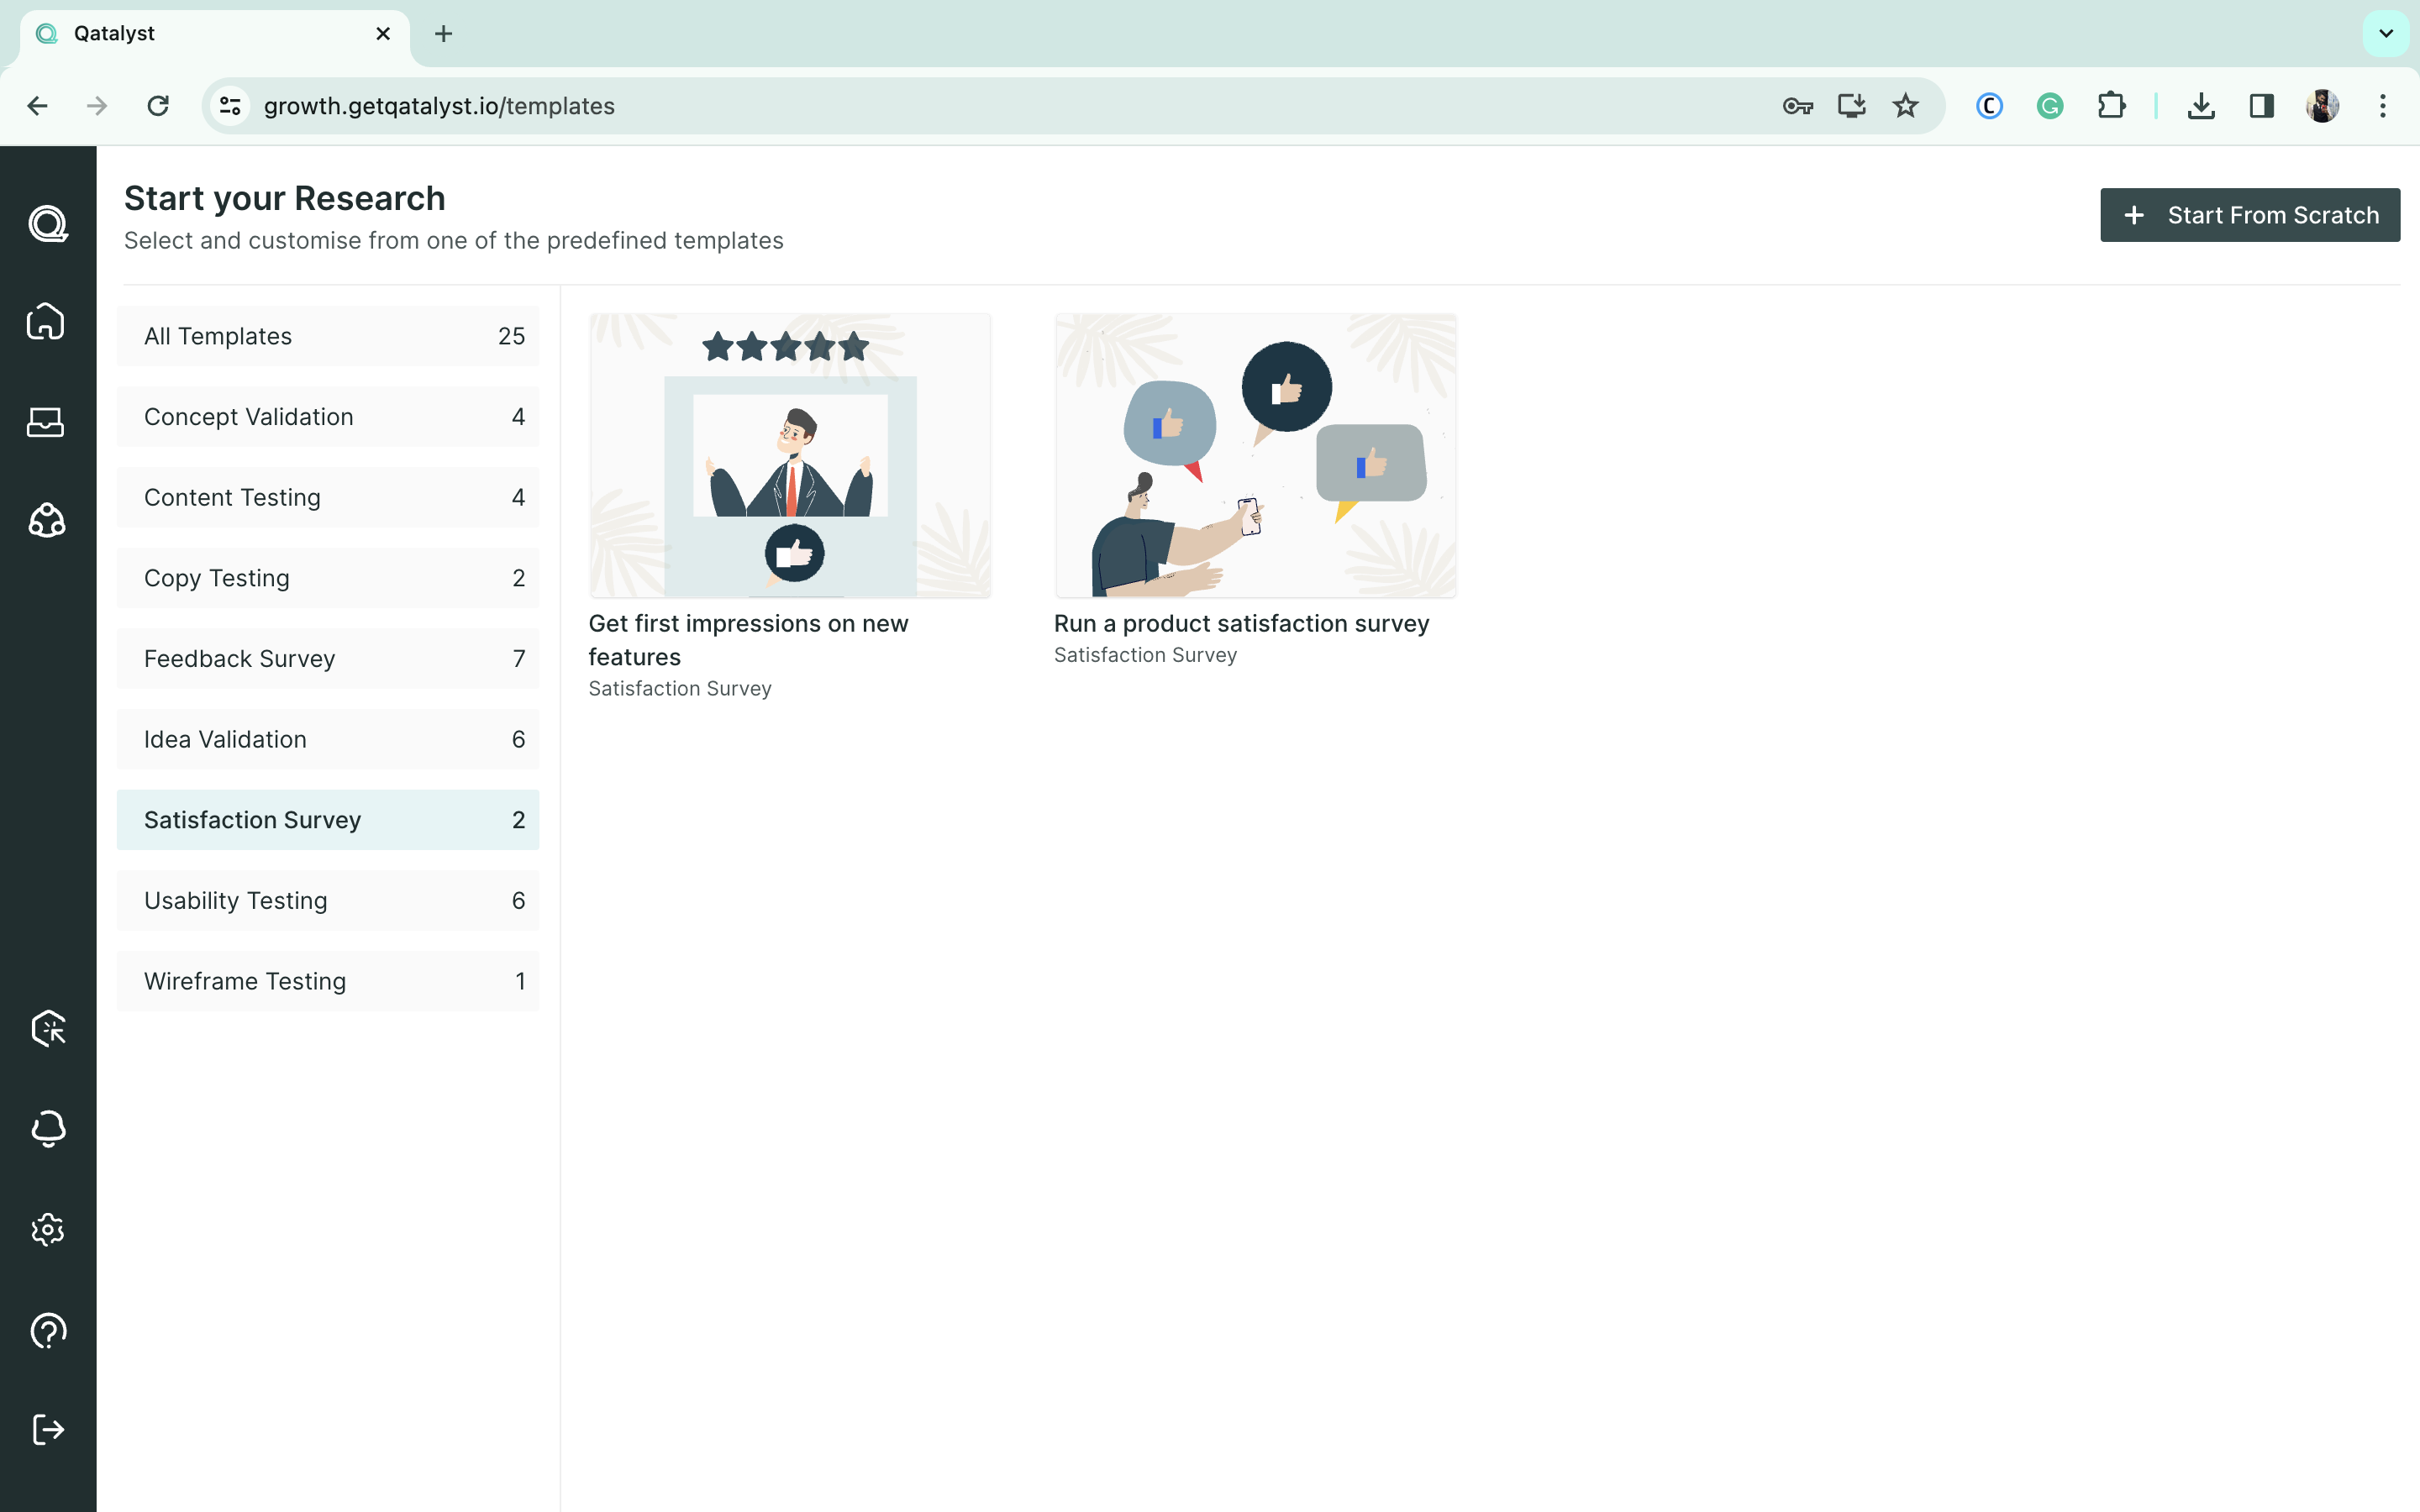This screenshot has width=2420, height=1512.
Task: Open the help question mark icon
Action: point(47,1330)
